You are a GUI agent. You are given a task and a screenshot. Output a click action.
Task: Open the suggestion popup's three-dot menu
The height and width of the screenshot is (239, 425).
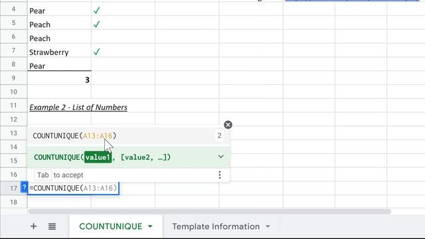coord(220,175)
